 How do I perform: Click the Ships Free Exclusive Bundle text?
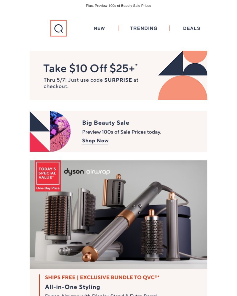coord(102,277)
